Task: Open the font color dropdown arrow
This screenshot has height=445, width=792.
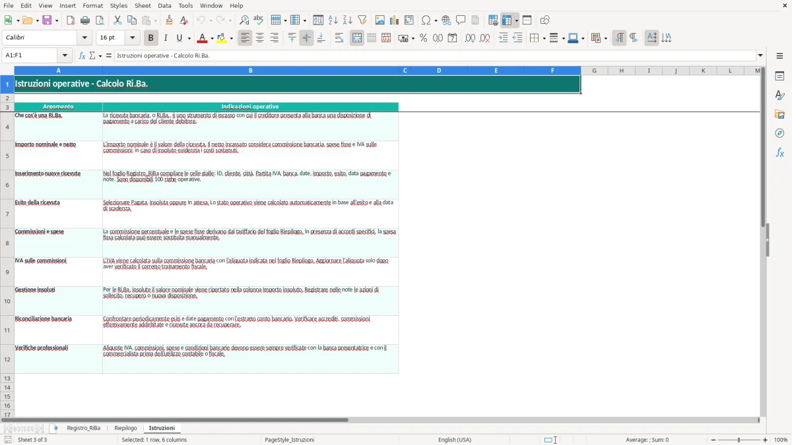Action: [213, 38]
